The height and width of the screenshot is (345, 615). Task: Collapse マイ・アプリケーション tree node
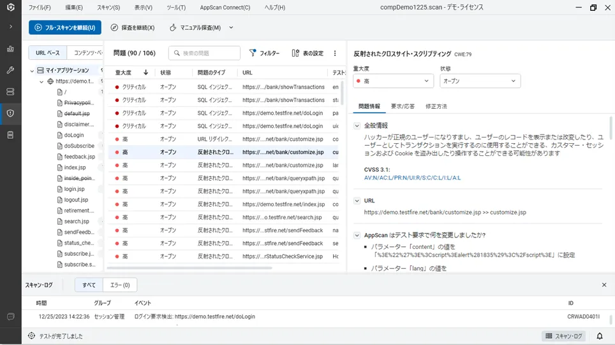coord(32,71)
